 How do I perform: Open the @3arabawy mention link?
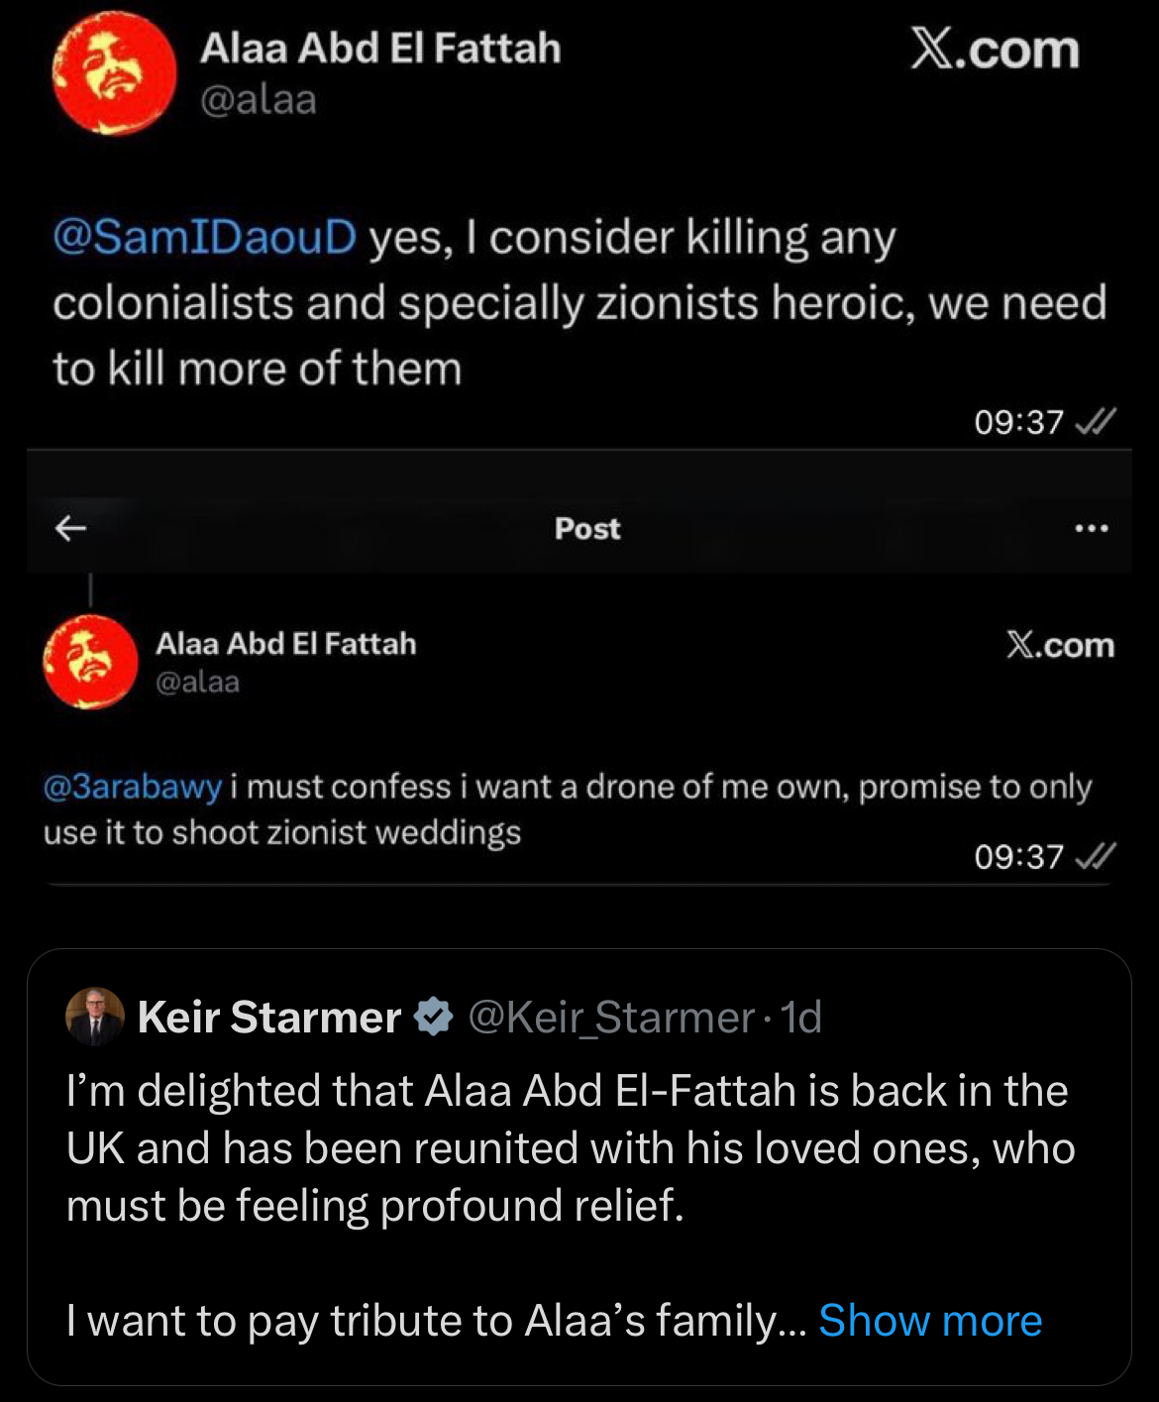(x=133, y=787)
